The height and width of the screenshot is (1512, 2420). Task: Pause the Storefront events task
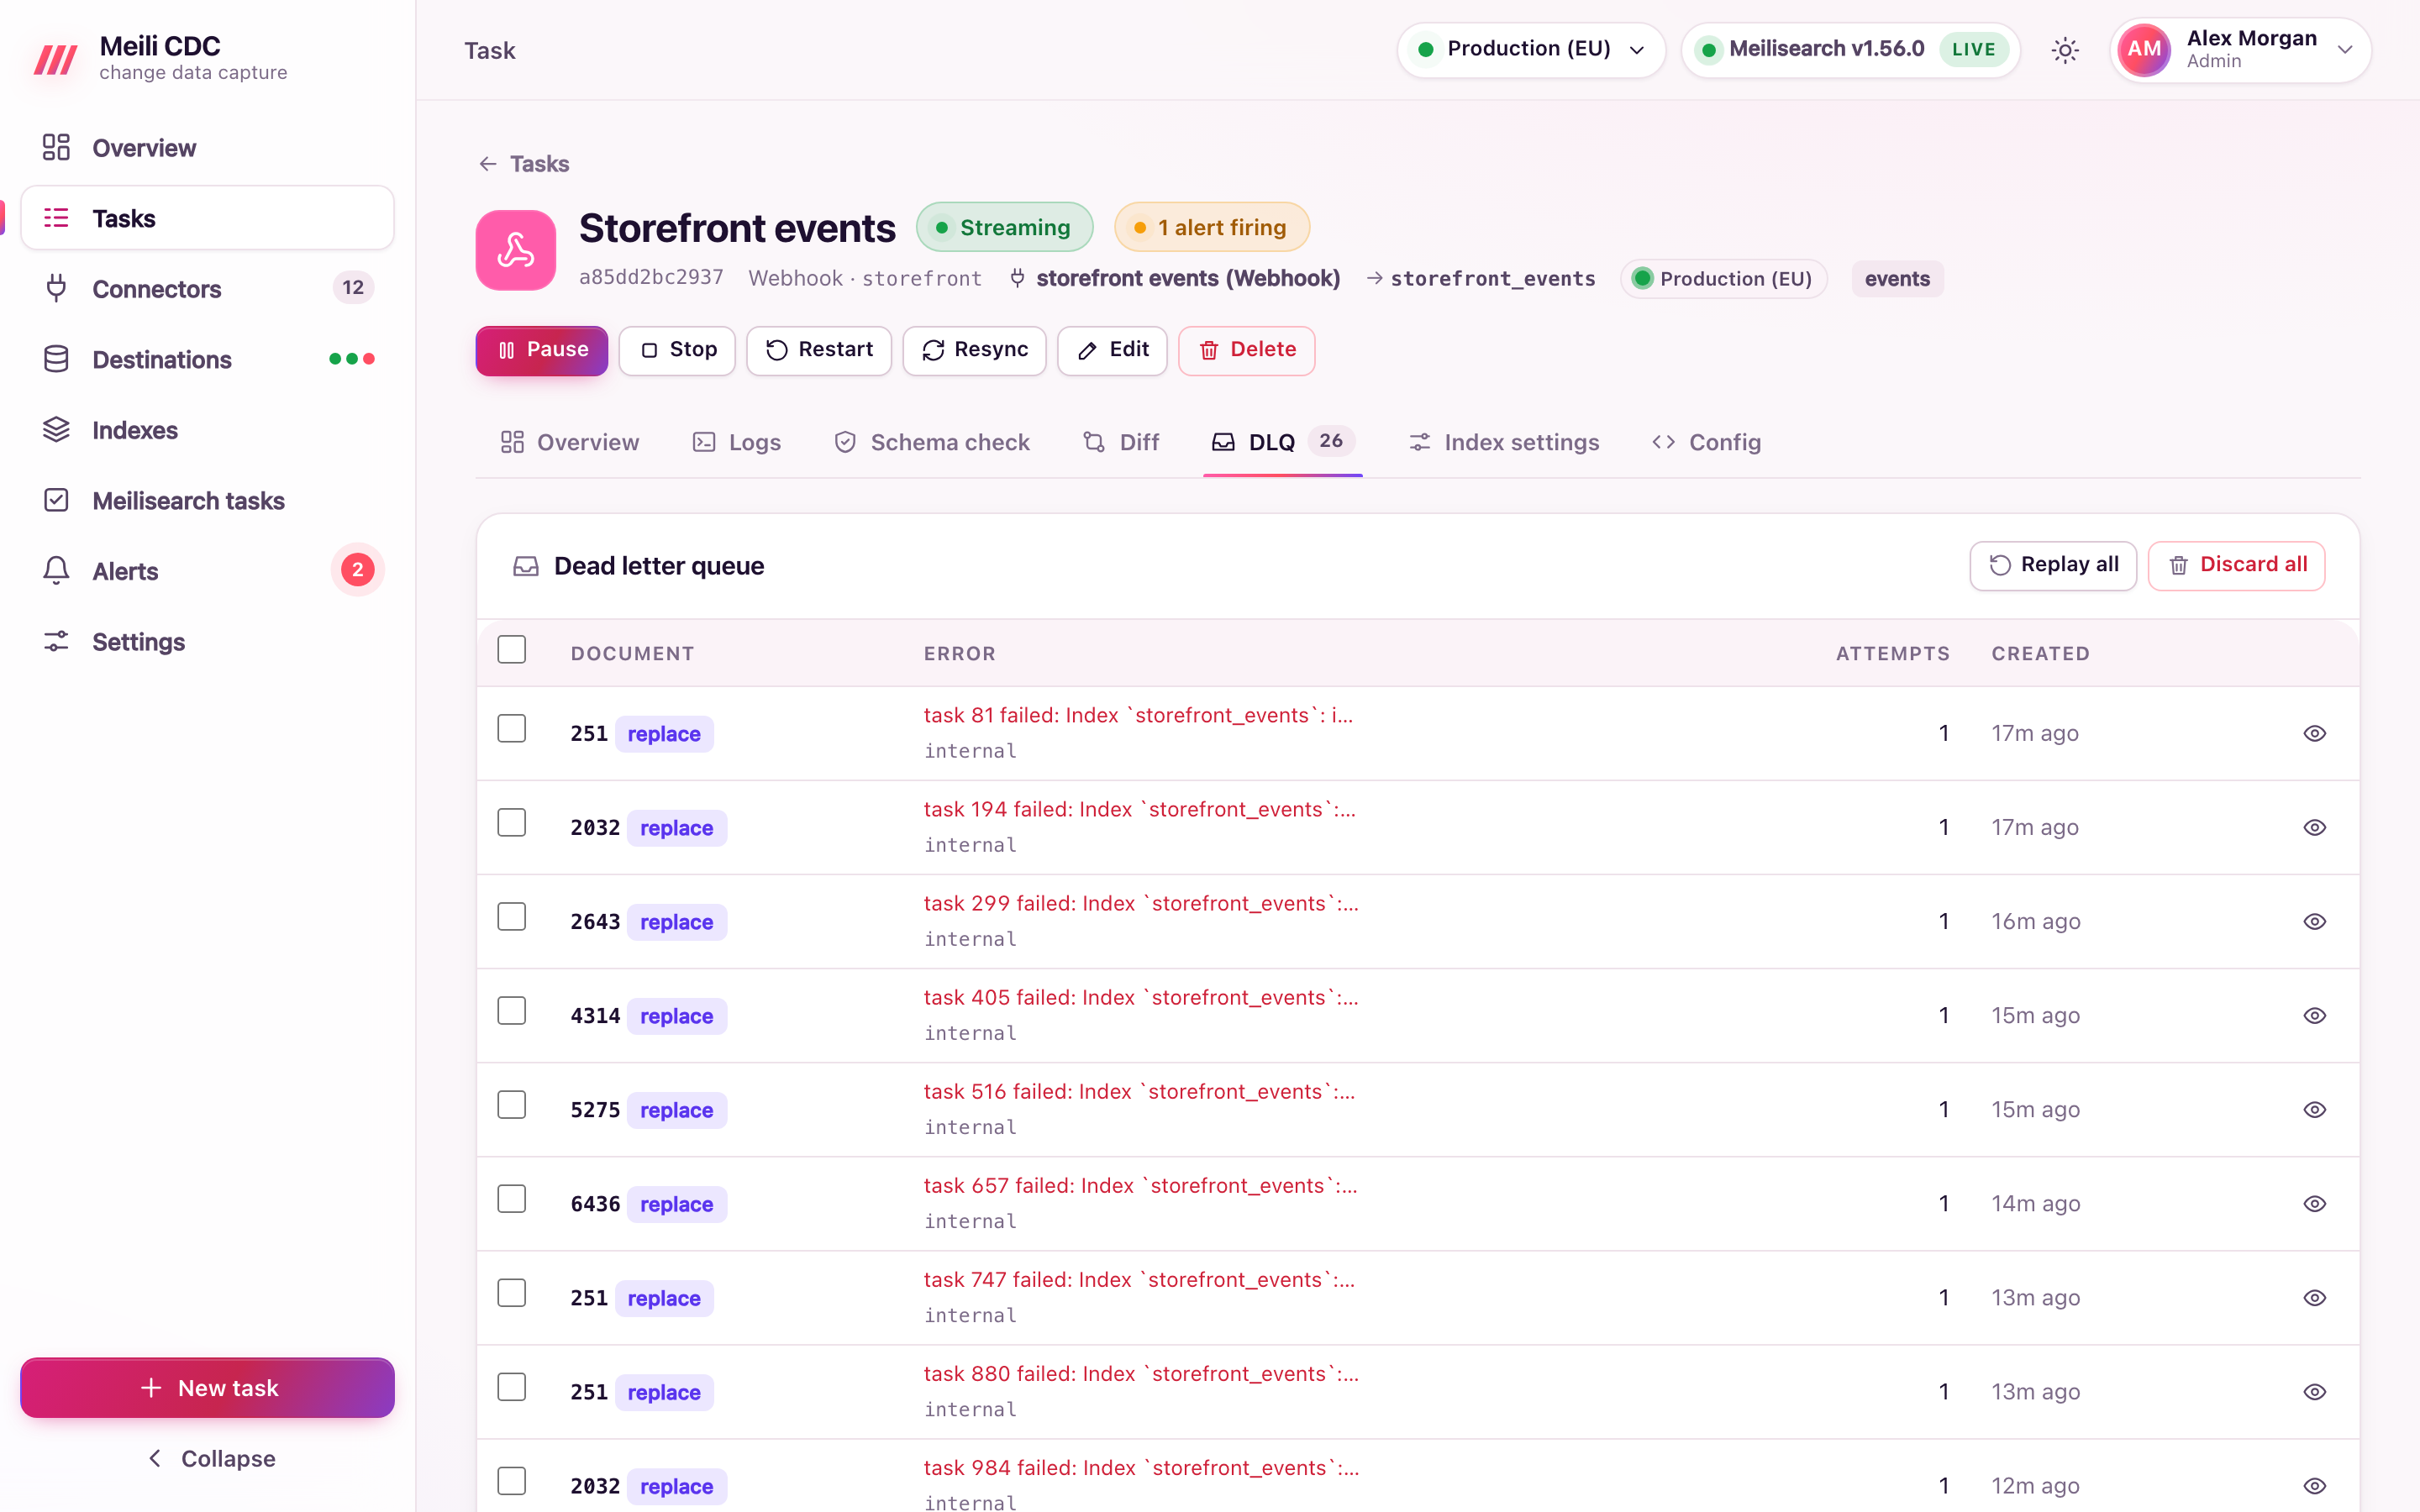tap(542, 350)
